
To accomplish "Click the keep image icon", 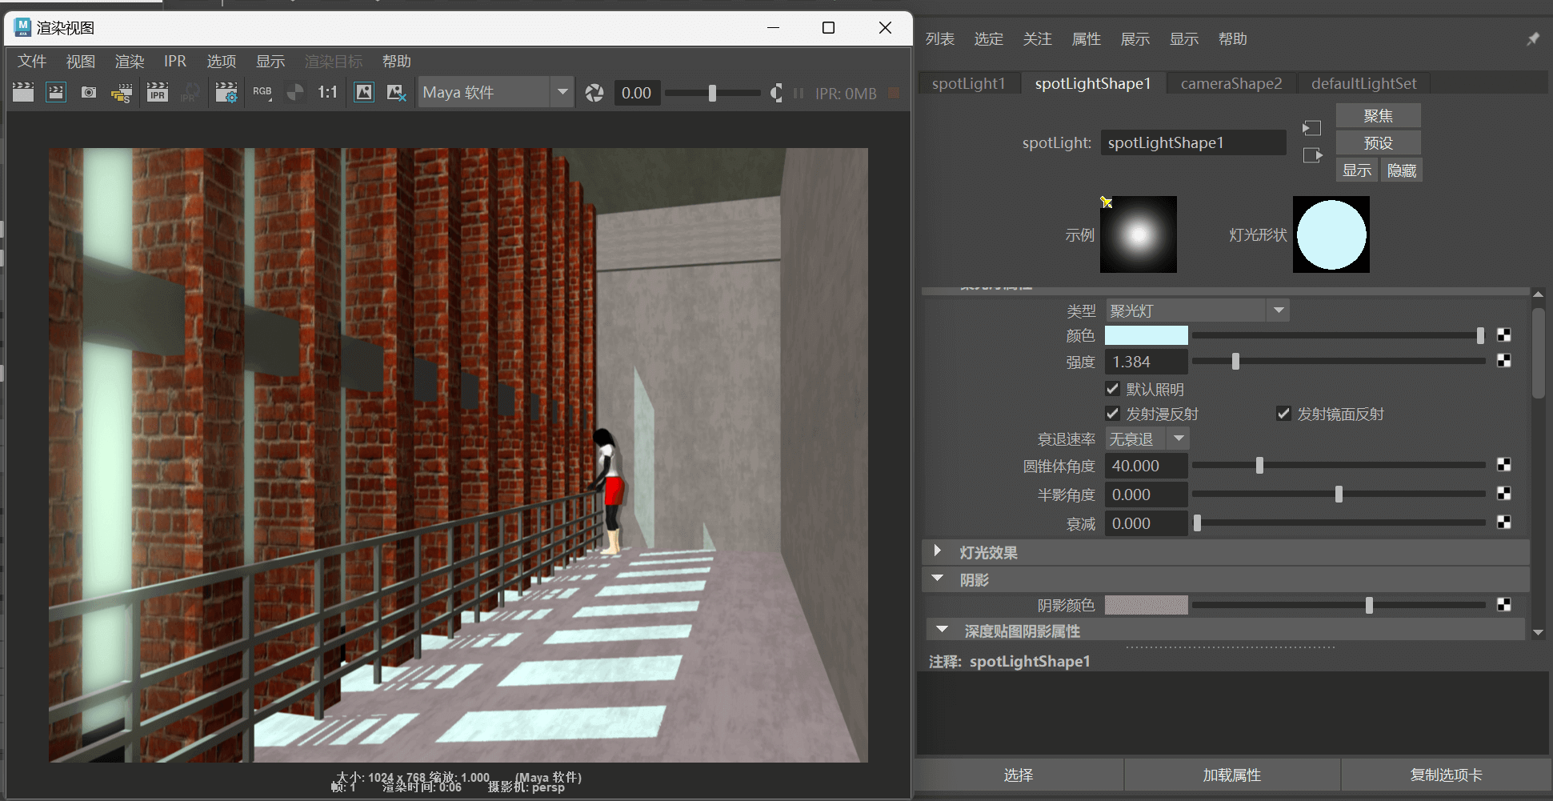I will 364,93.
